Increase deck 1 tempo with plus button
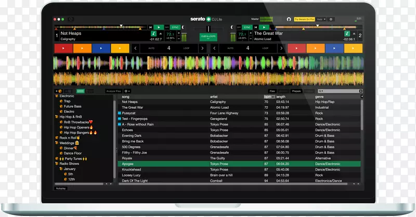Image resolution: width=416 pixels, height=217 pixels. [x=178, y=33]
